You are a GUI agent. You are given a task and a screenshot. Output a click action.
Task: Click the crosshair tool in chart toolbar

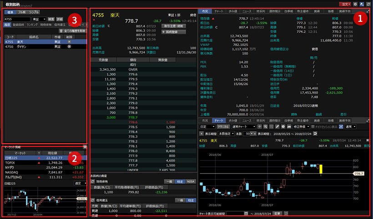click(260, 127)
